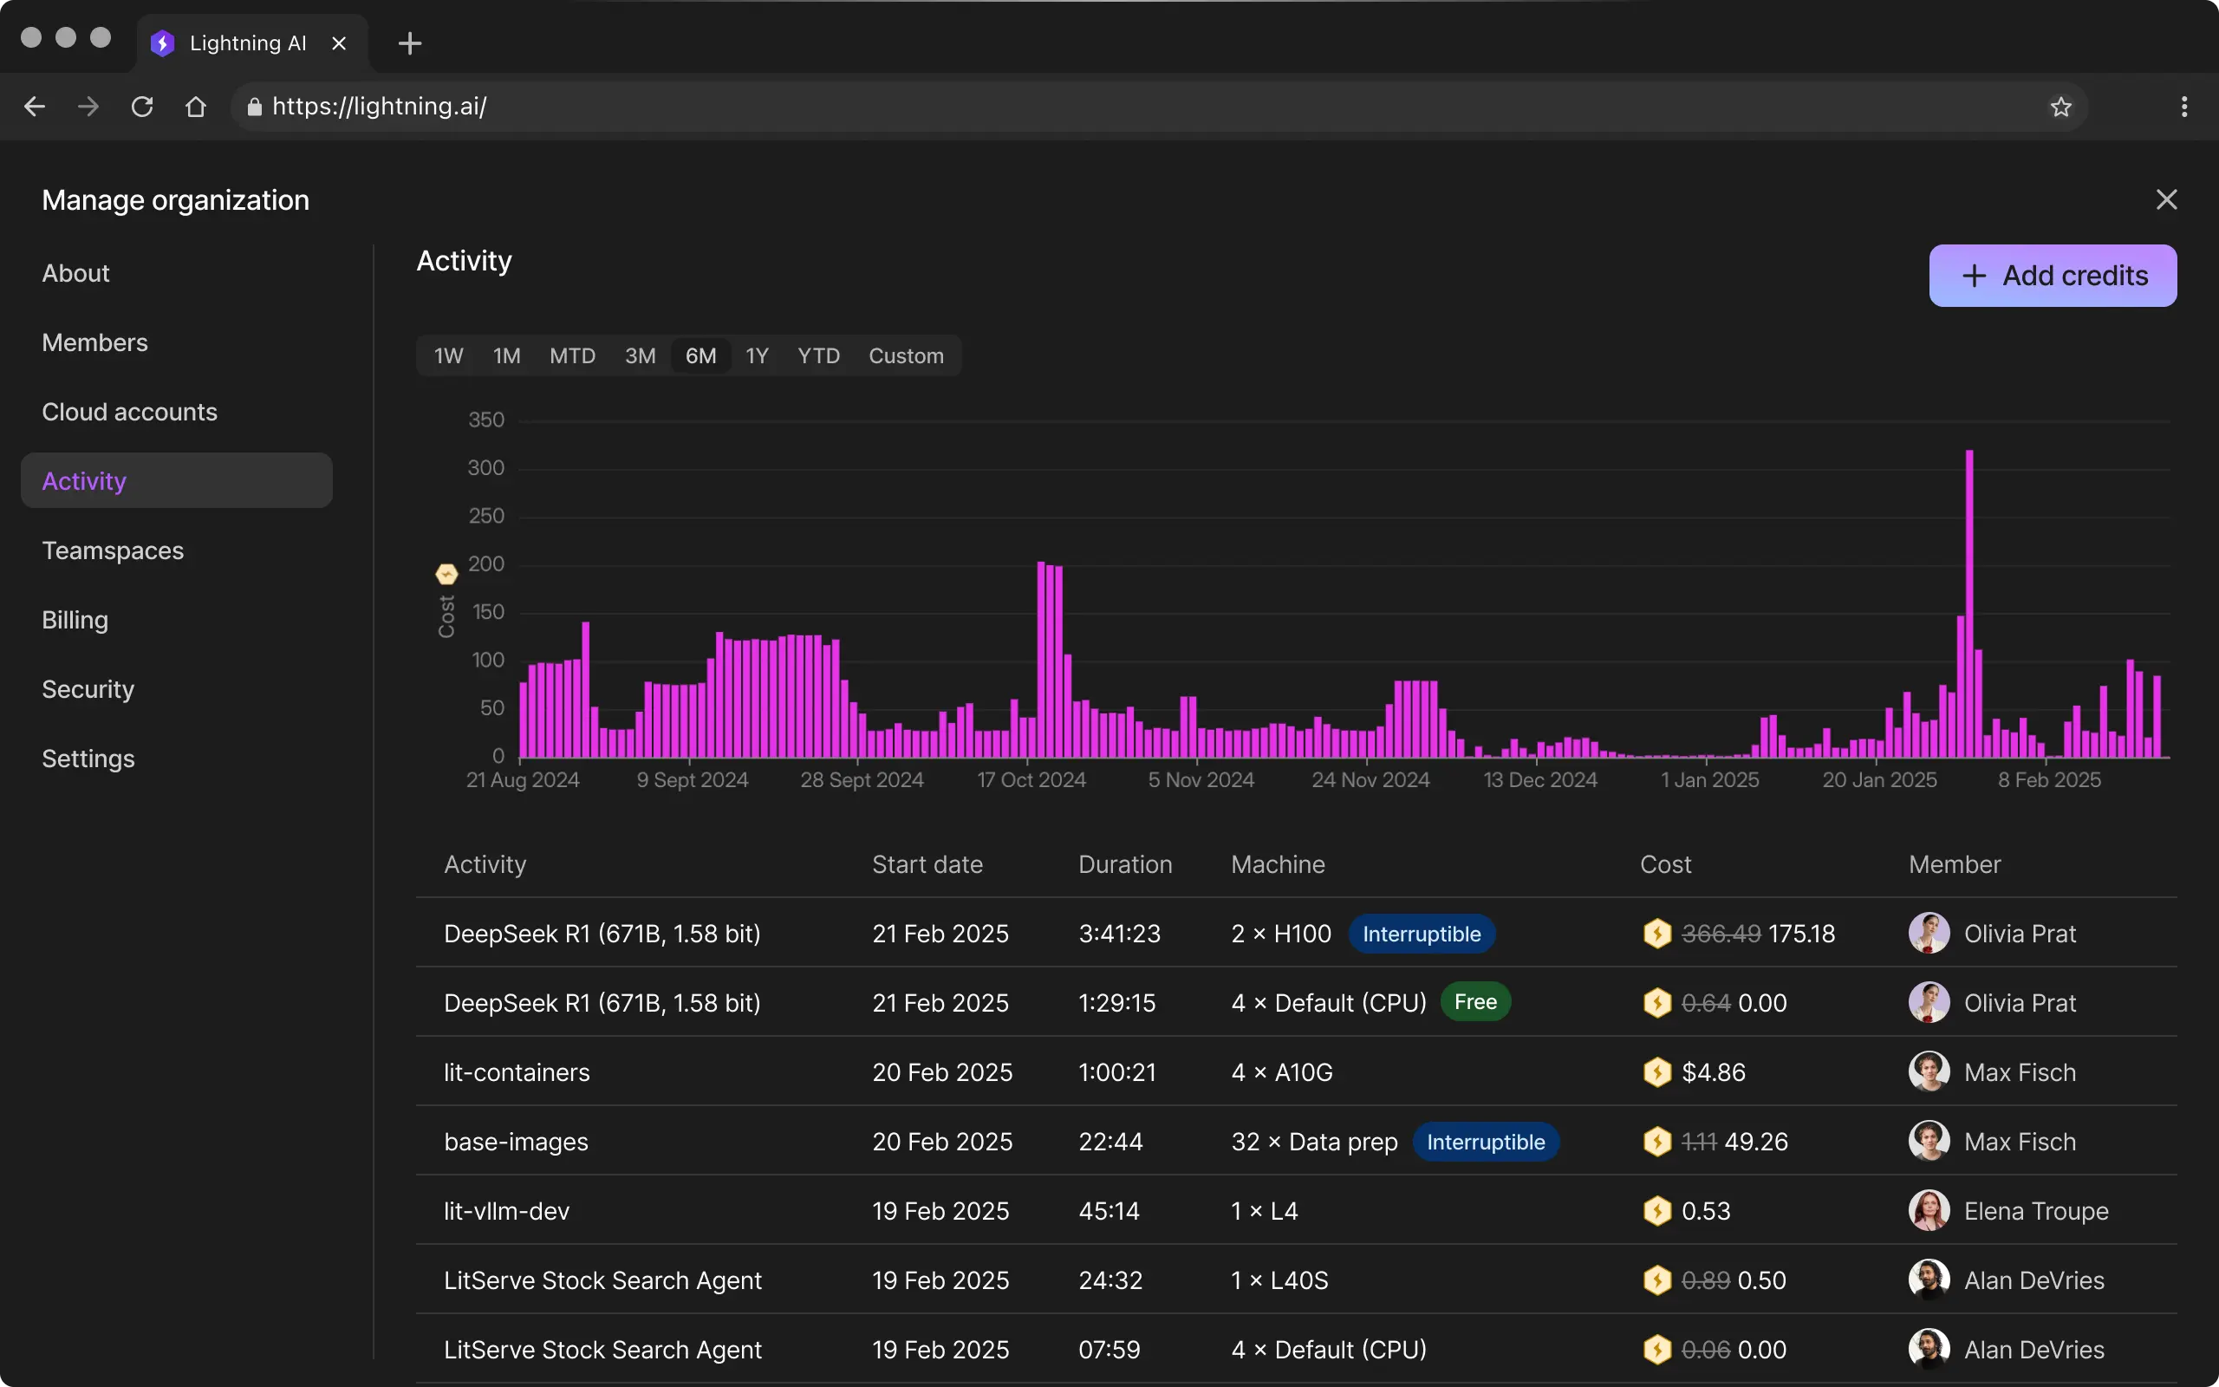Viewport: 2219px width, 1387px height.
Task: Open the browser three-dot menu
Action: pos(2184,107)
